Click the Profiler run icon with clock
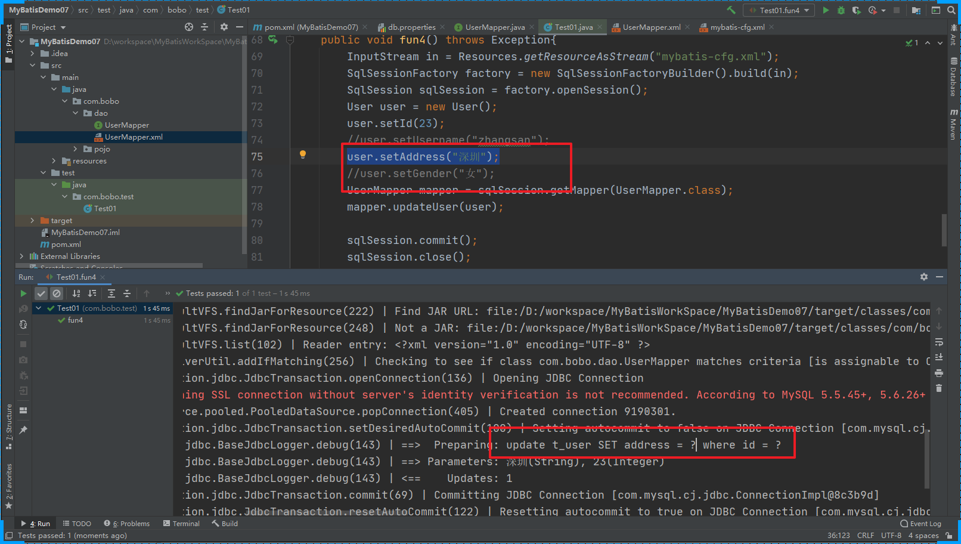 pyautogui.click(x=872, y=10)
